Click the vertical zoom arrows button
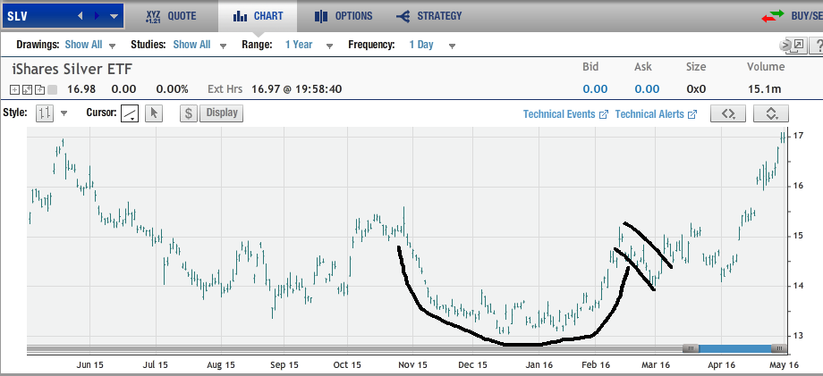The image size is (823, 376). (771, 113)
